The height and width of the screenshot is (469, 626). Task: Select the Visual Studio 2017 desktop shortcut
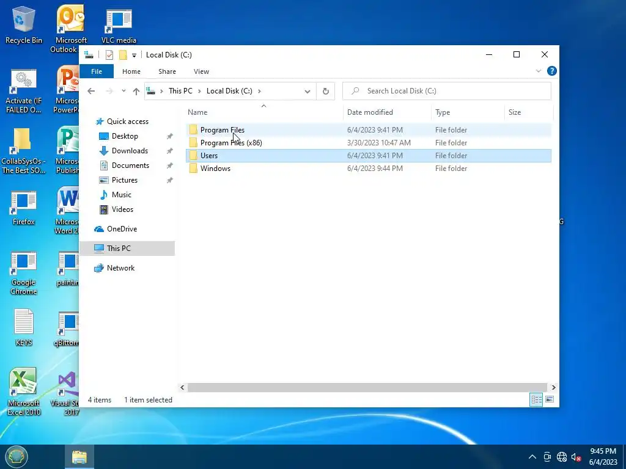(66, 394)
